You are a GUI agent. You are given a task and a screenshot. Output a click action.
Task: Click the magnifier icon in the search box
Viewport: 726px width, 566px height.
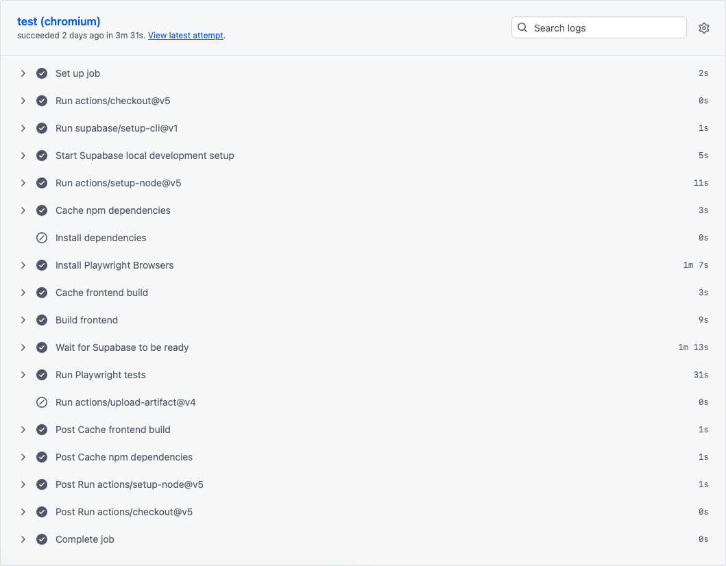pyautogui.click(x=522, y=27)
